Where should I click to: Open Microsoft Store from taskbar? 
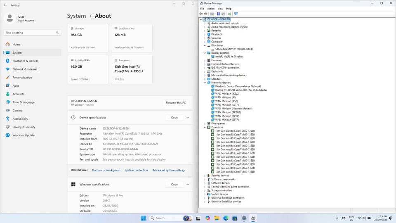tap(235, 218)
